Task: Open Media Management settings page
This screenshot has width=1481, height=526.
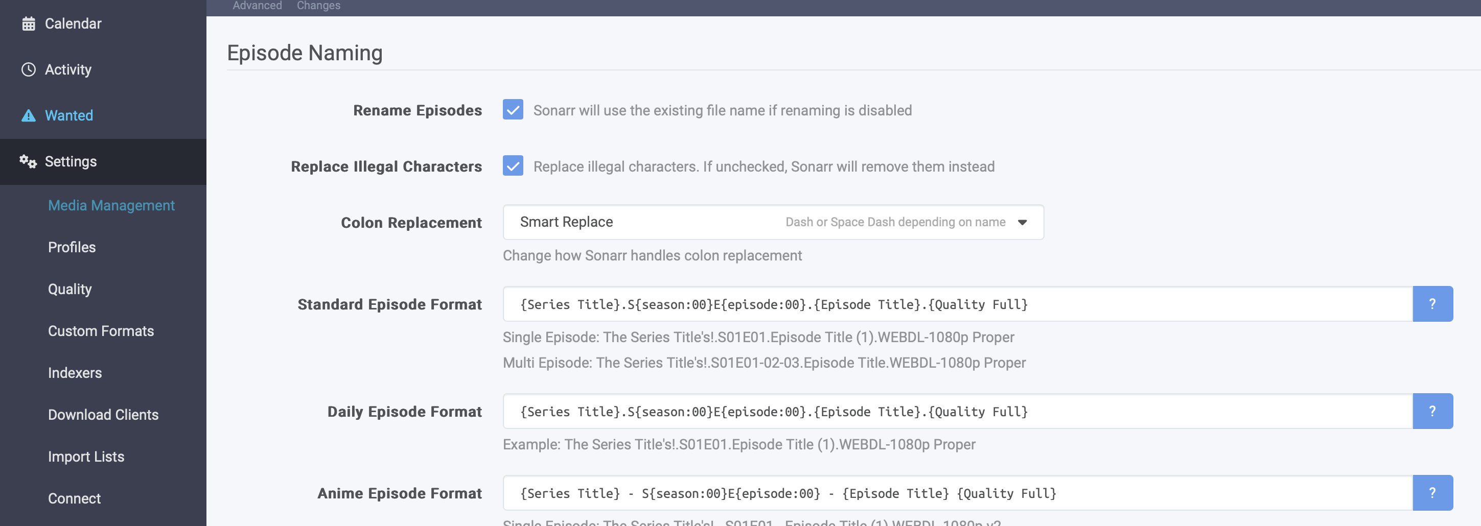Action: click(x=111, y=205)
